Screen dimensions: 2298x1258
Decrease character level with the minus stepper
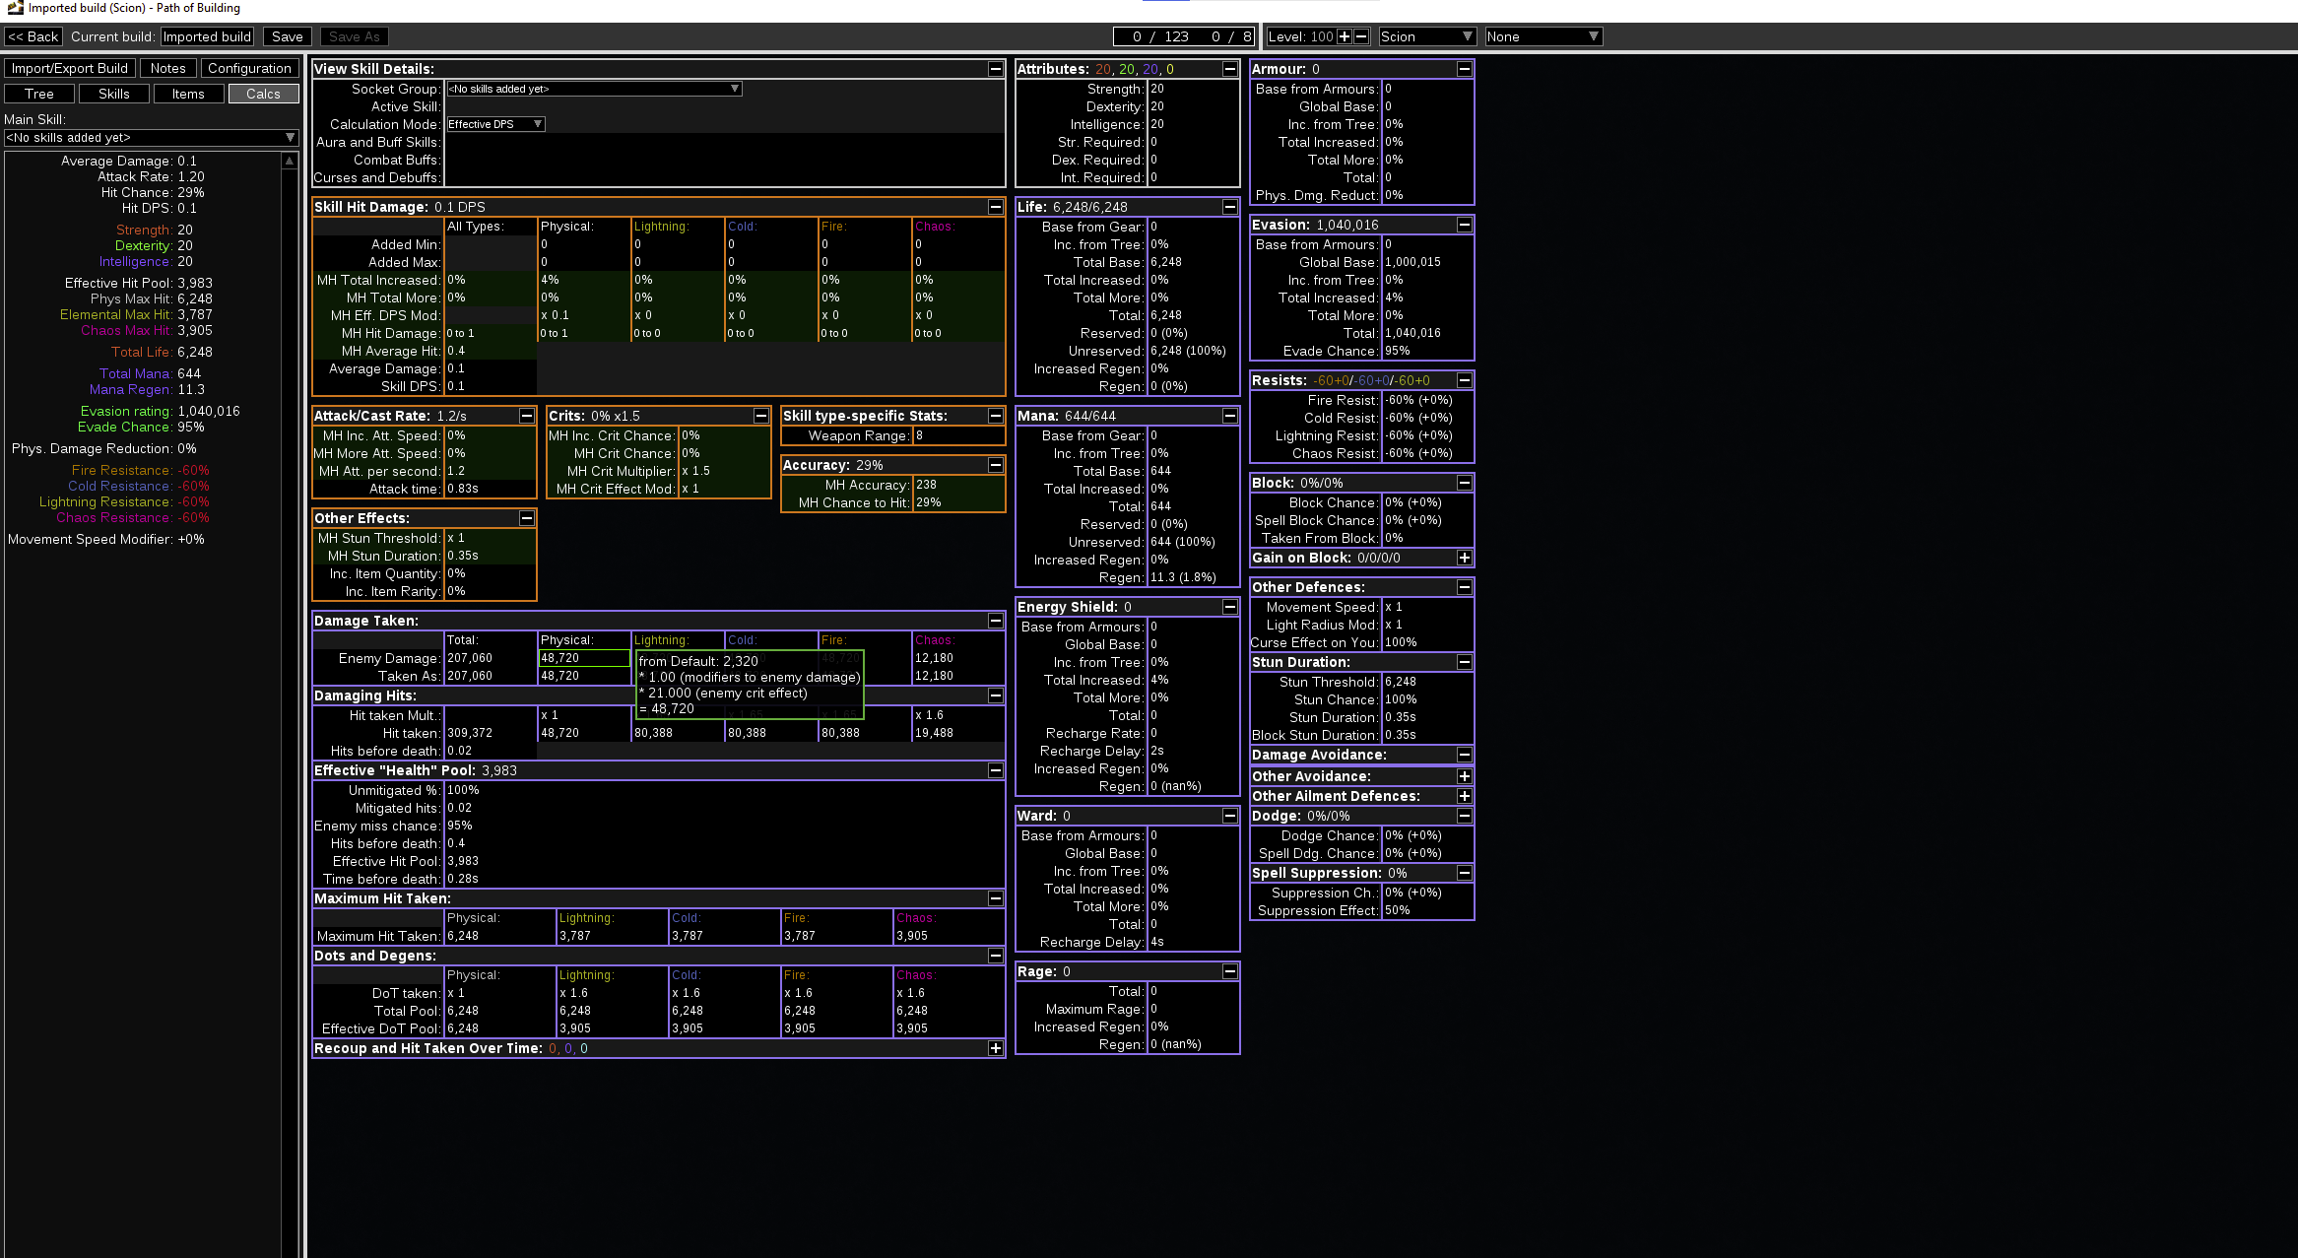[1360, 36]
